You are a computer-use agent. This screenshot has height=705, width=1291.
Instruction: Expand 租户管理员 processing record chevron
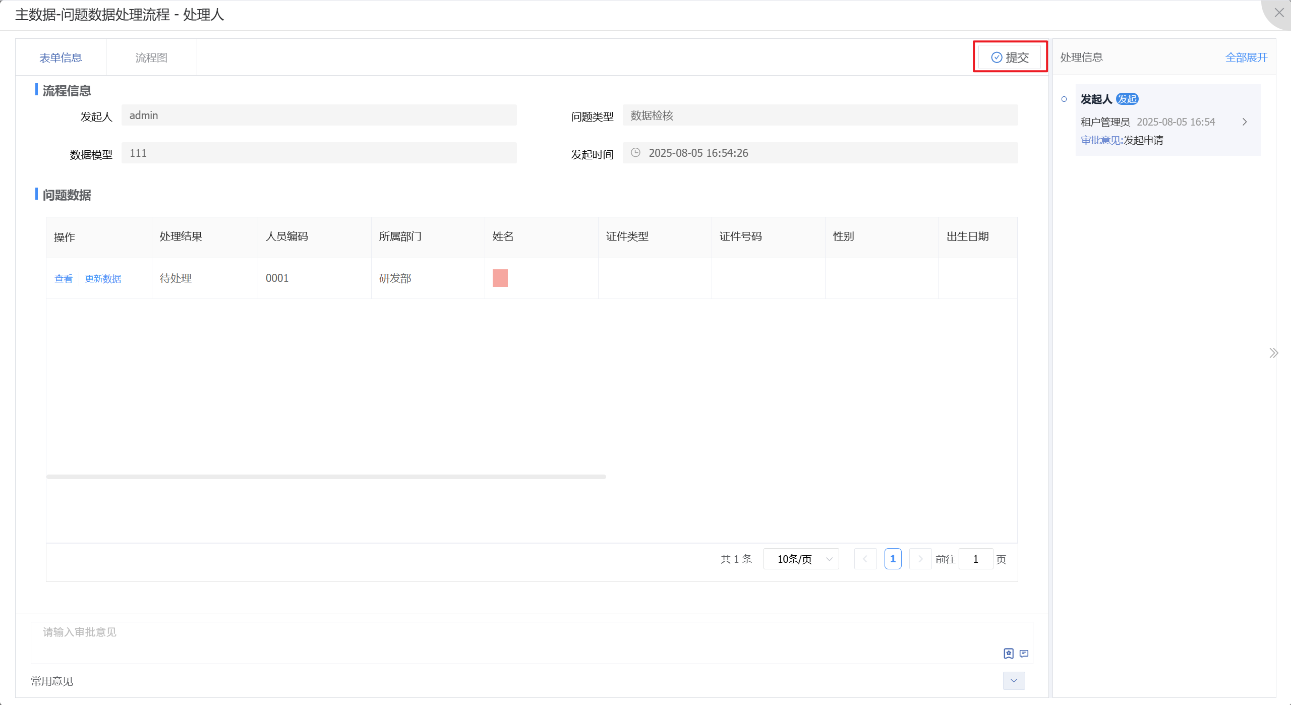pos(1245,122)
